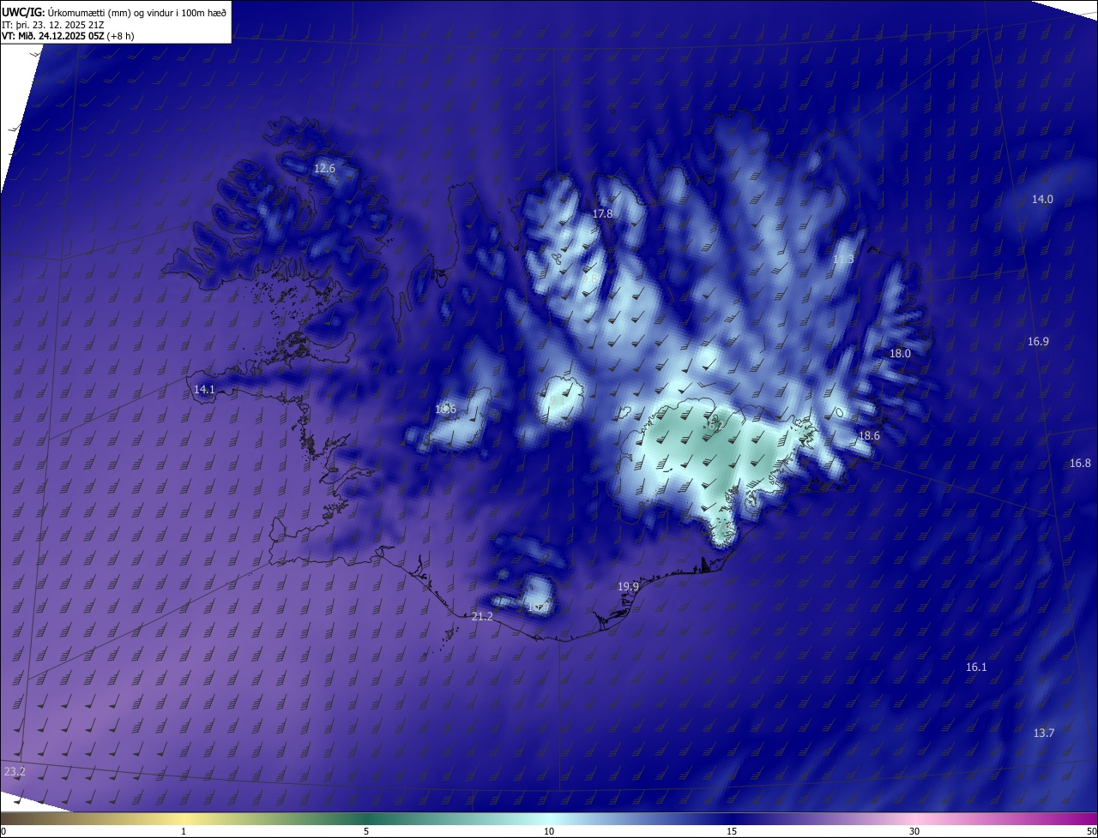The height and width of the screenshot is (838, 1098).
Task: Click the IT initial time line in header
Action: click(x=53, y=24)
